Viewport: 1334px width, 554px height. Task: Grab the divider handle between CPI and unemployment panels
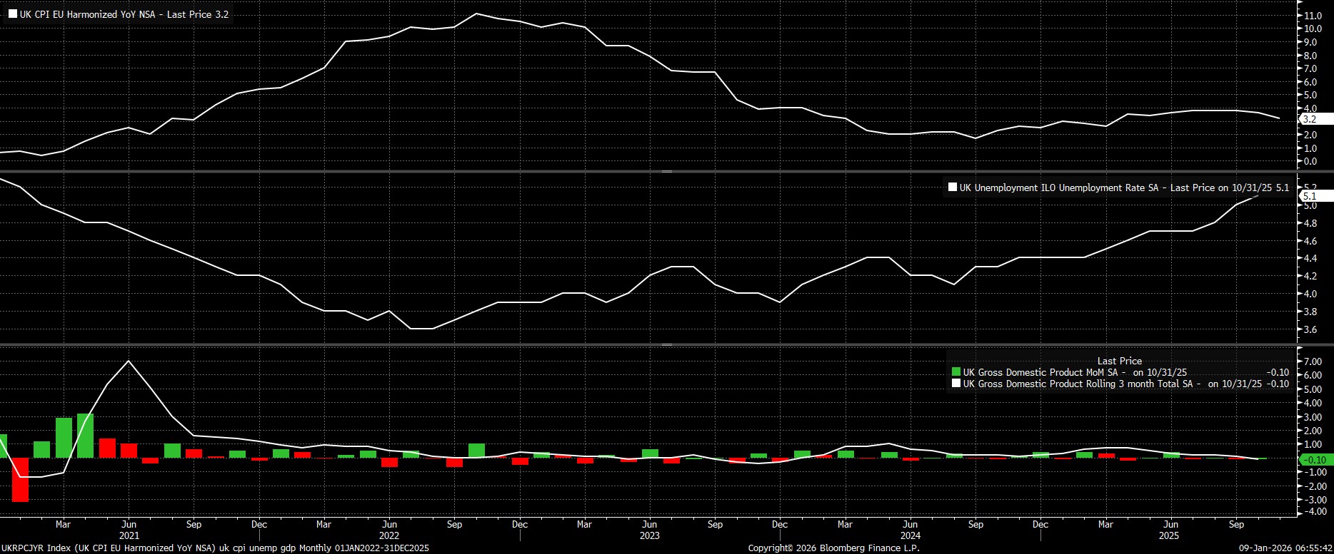667,172
